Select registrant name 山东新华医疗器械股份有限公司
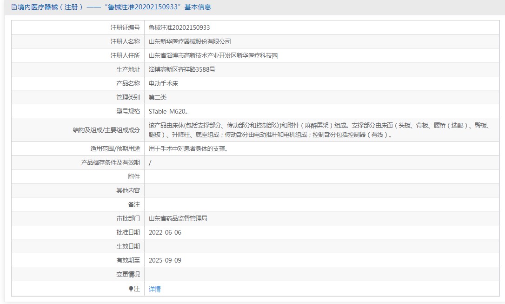The image size is (505, 304). [x=190, y=41]
